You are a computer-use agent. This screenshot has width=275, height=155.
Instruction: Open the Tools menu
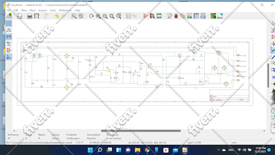(x=53, y=11)
